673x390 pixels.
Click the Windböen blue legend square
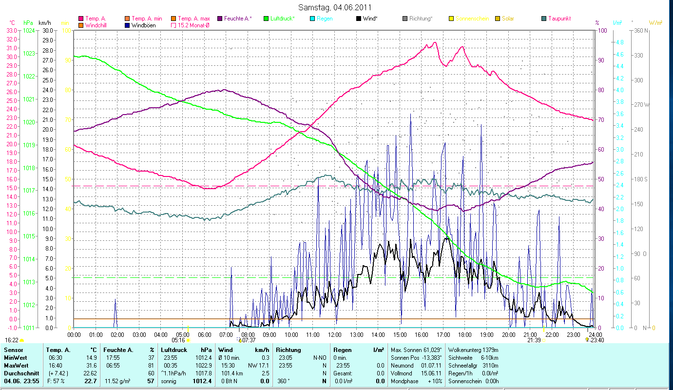coord(127,25)
